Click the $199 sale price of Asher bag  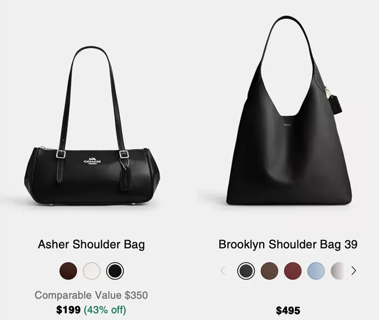pyautogui.click(x=68, y=310)
